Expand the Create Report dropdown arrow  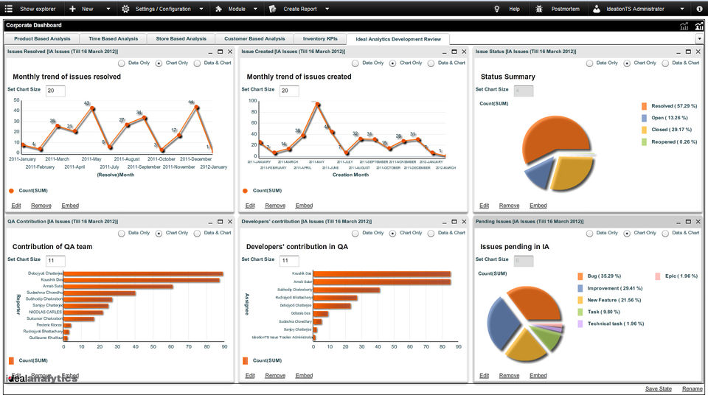pyautogui.click(x=327, y=9)
